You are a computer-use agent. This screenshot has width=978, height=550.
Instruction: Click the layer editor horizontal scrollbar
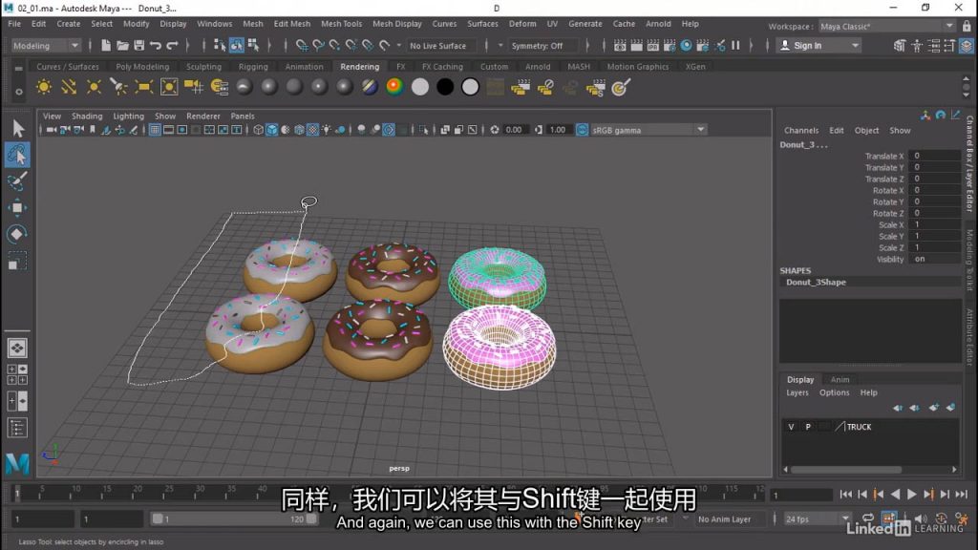point(846,470)
